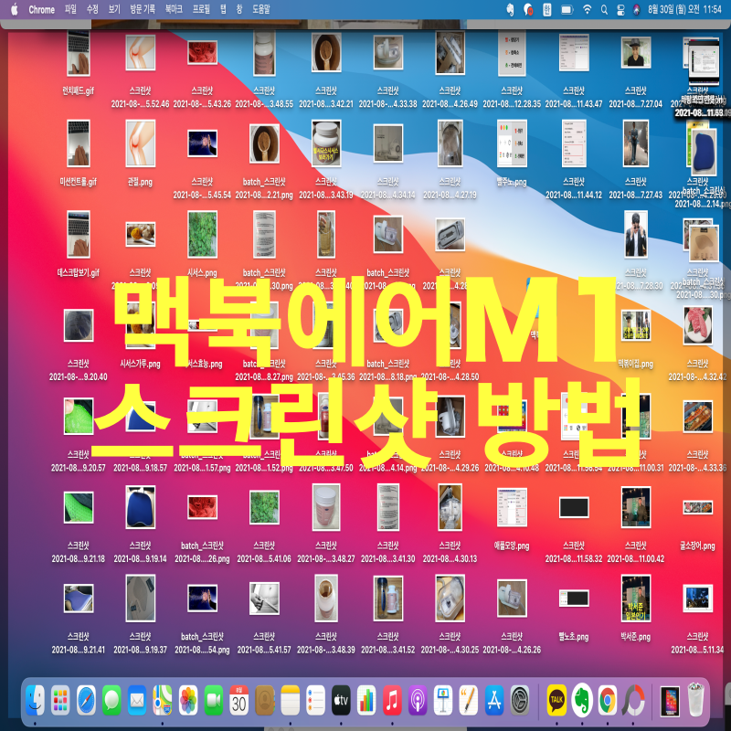The height and width of the screenshot is (731, 731).
Task: Select the 떡볶이집.png file
Action: tap(636, 326)
